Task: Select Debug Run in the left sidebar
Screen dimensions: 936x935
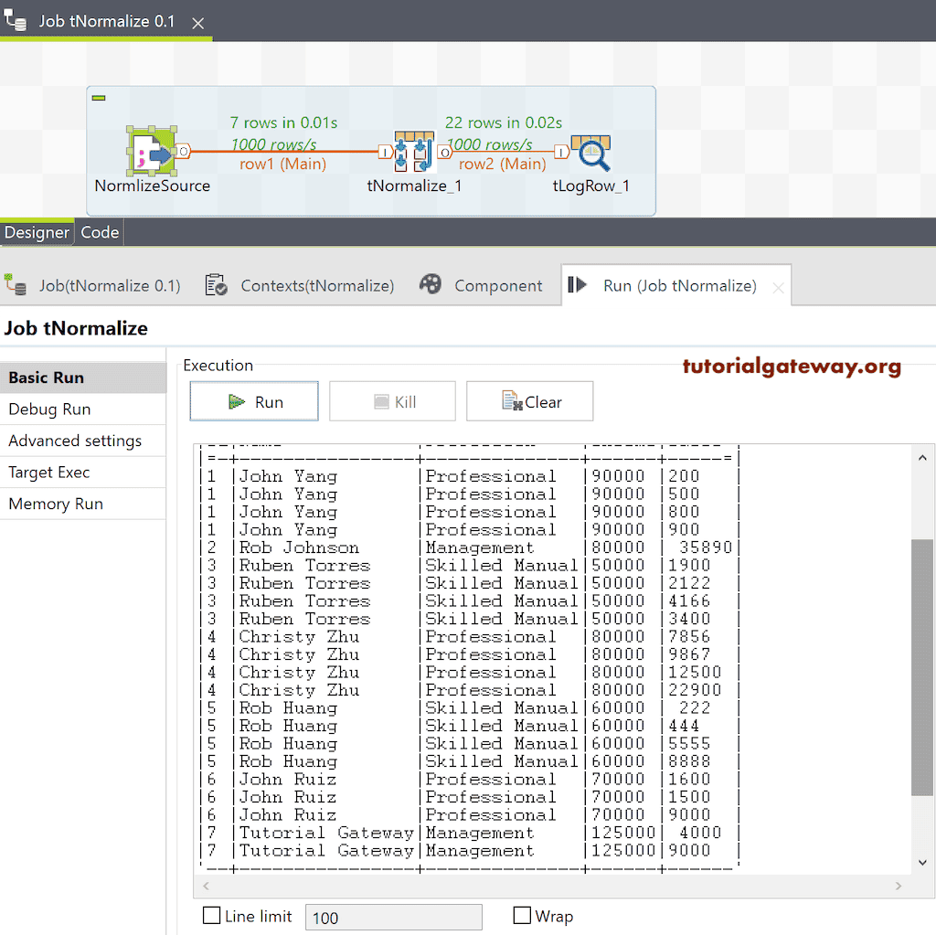Action: click(x=48, y=409)
